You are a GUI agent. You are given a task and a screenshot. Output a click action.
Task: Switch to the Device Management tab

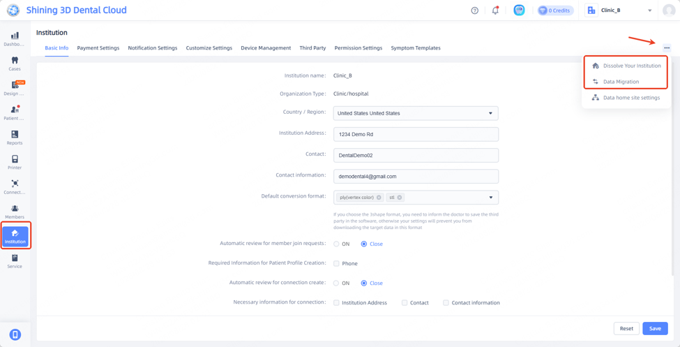tap(266, 47)
